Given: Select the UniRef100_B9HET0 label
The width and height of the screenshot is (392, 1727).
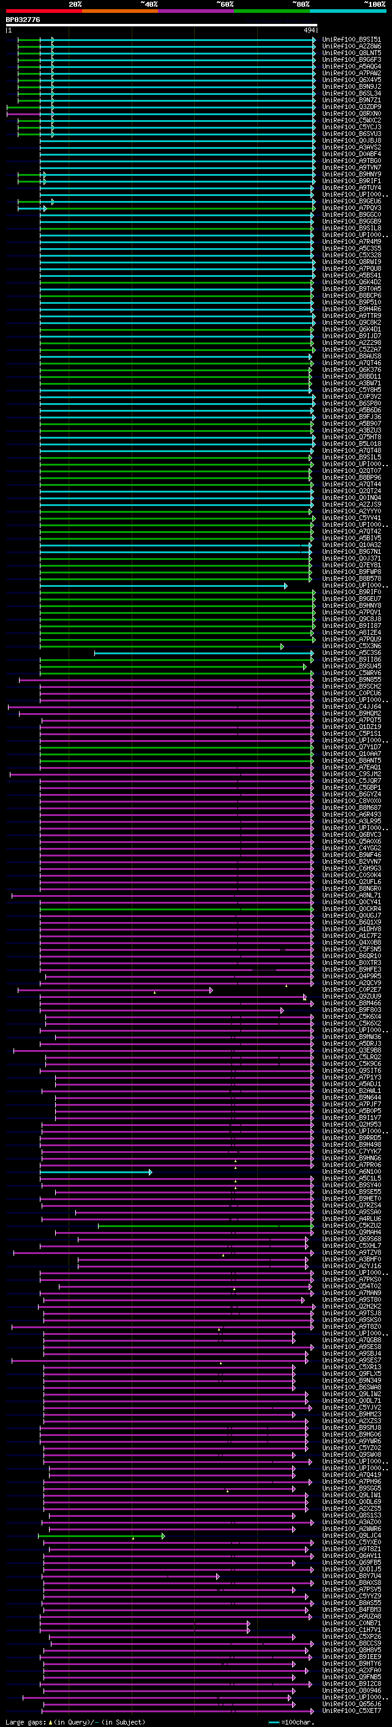Looking at the screenshot, I should pos(352,1199).
